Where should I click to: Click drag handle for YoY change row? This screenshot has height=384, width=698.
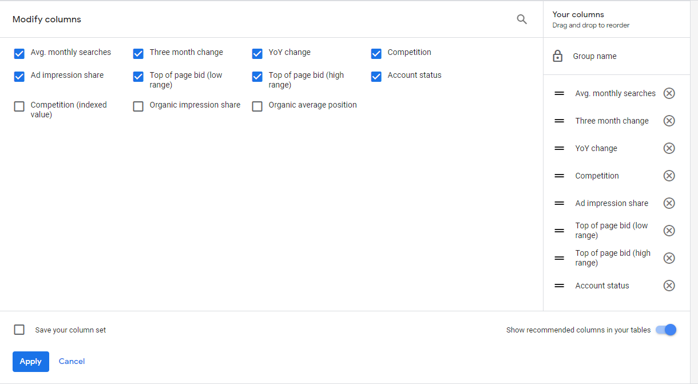coord(560,148)
